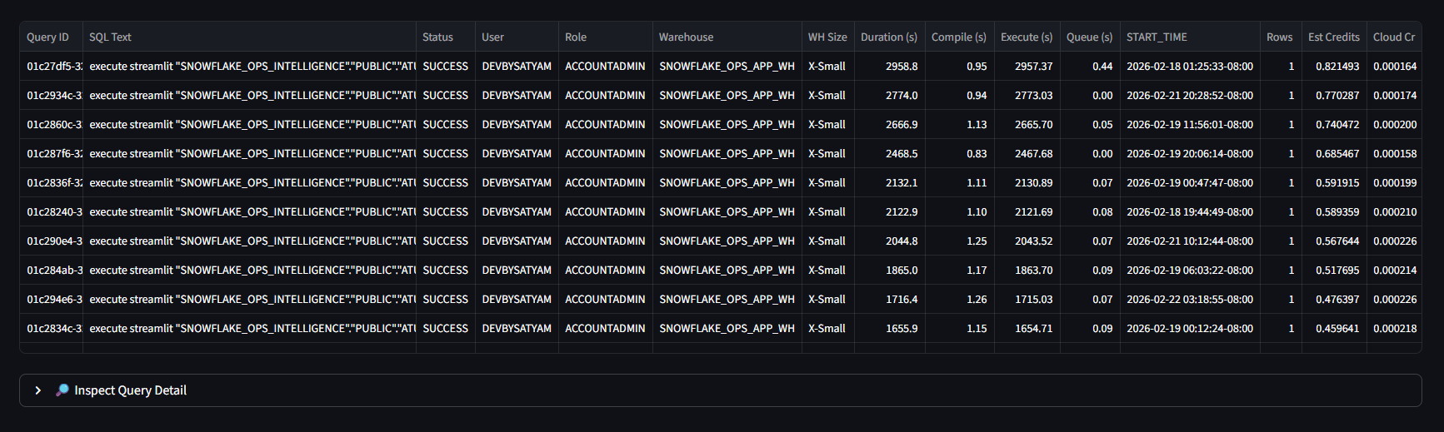Click duration value 2044.8

[902, 241]
